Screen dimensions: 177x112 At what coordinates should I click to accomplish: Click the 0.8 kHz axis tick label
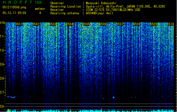click(x=3, y=78)
